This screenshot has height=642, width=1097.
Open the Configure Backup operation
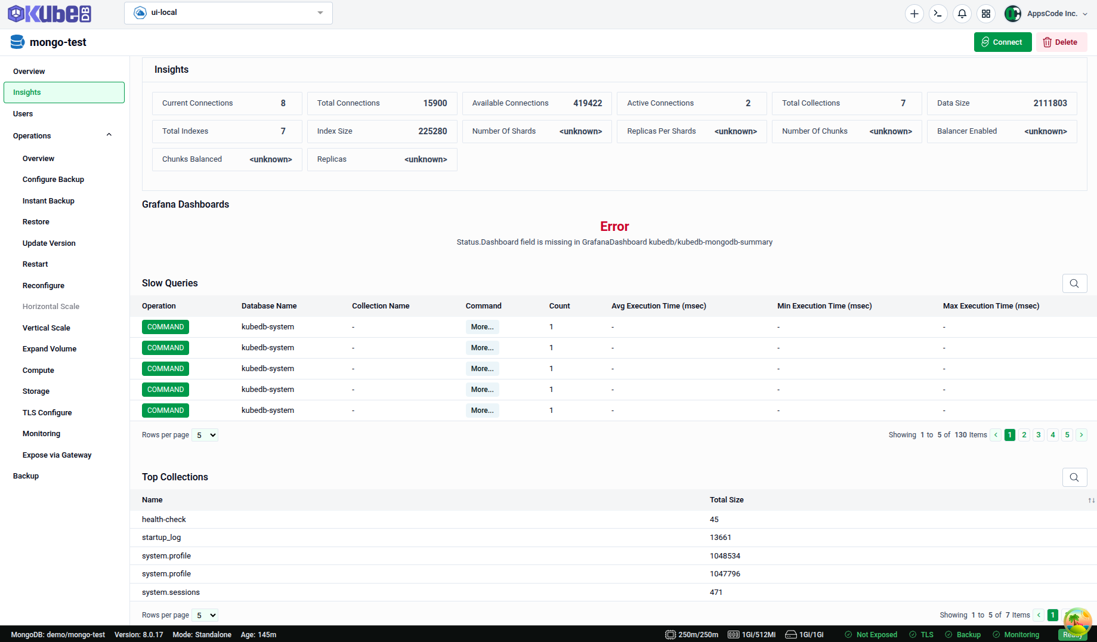52,179
